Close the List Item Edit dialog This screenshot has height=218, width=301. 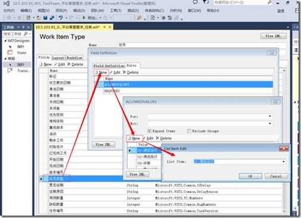click(x=284, y=148)
